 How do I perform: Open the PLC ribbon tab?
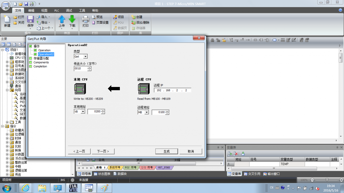pos(57,10)
